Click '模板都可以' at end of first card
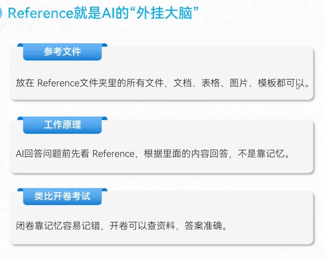This screenshot has height=260, width=326. (281, 83)
